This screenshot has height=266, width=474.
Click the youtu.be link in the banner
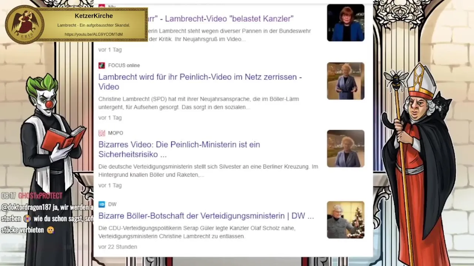[94, 34]
